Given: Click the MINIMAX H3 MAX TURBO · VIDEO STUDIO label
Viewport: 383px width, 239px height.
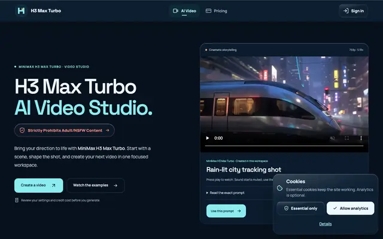Looking at the screenshot, I should tap(54, 66).
